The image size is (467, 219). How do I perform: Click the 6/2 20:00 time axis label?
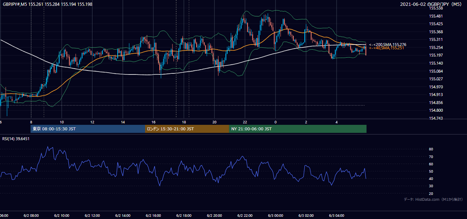[214, 216]
